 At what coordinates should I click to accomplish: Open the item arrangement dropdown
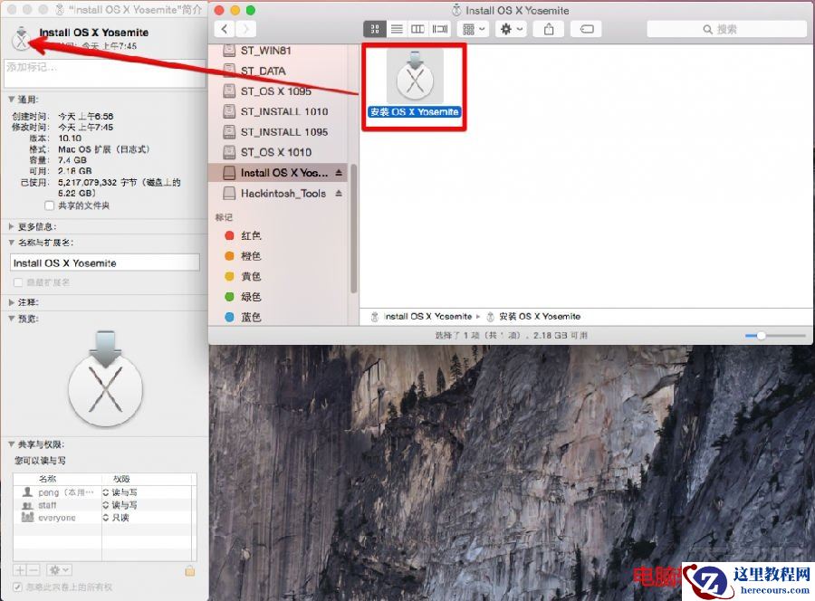pos(473,29)
